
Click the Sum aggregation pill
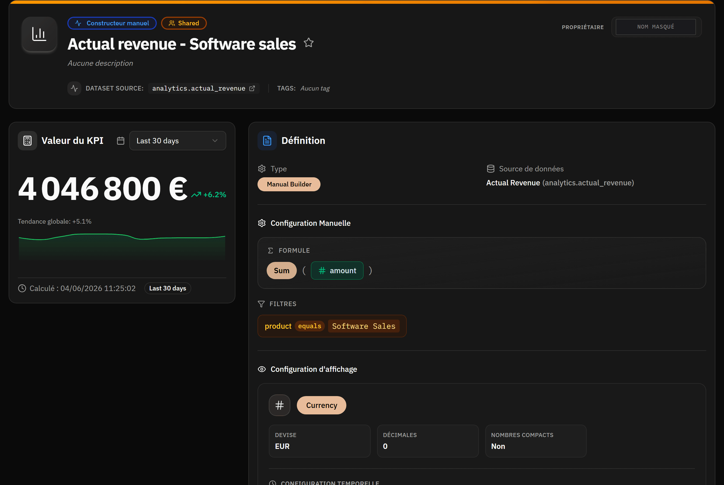pyautogui.click(x=282, y=271)
